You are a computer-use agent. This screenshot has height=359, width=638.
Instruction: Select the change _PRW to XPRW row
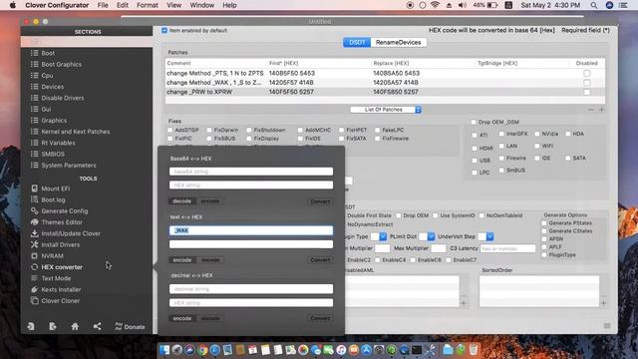coord(385,92)
